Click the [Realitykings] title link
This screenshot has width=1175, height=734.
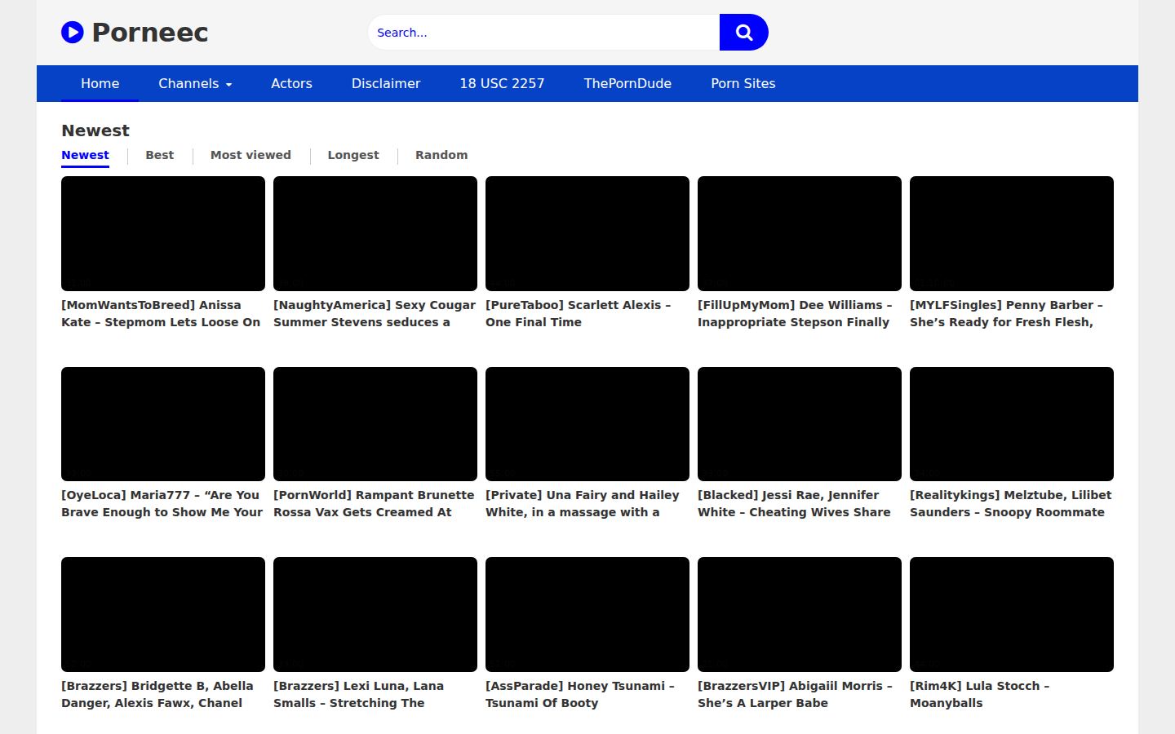click(1011, 503)
